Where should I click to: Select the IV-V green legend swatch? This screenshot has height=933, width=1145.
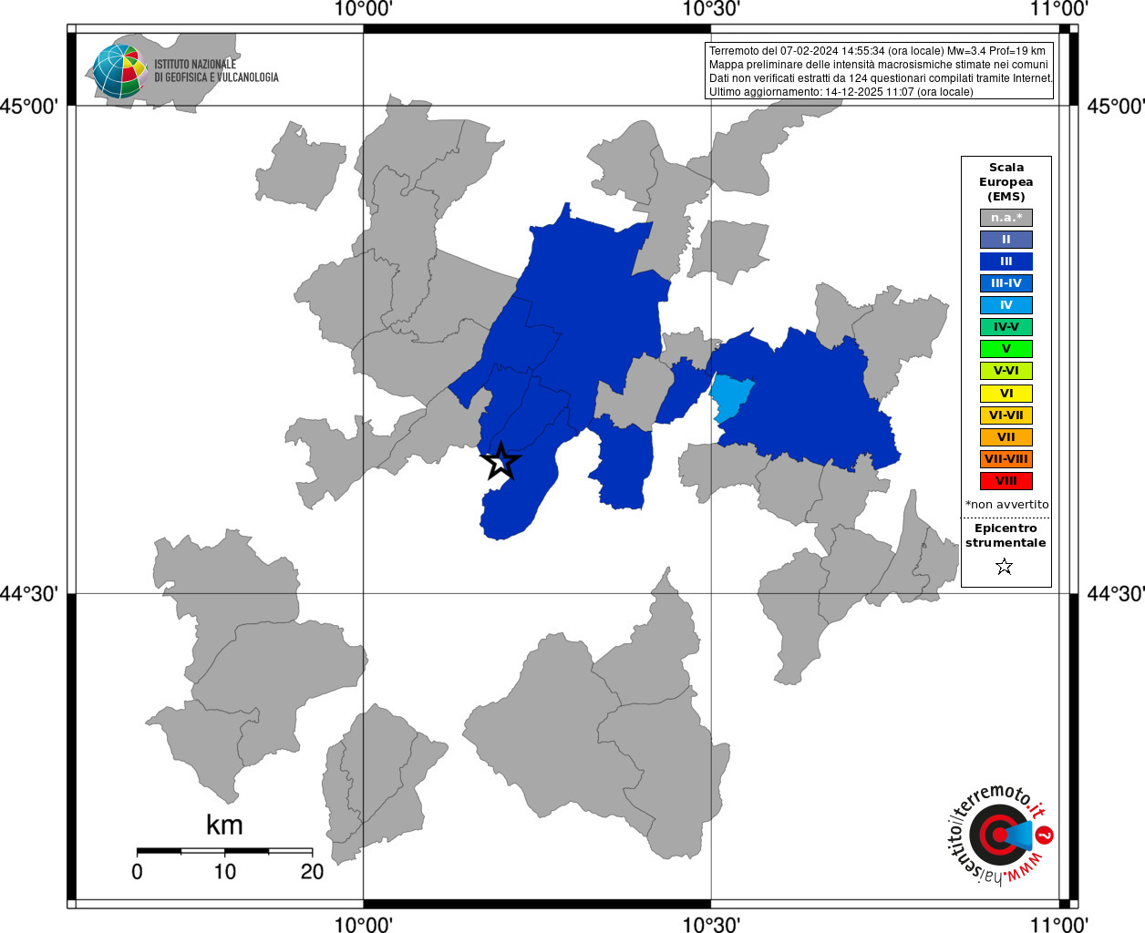[1006, 327]
